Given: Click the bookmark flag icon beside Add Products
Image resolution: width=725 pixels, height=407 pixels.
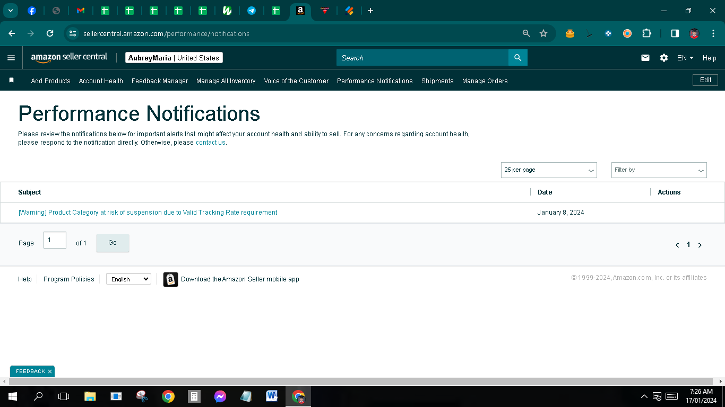Looking at the screenshot, I should click(x=11, y=81).
